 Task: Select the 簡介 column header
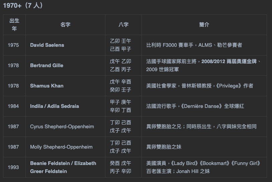point(204,25)
